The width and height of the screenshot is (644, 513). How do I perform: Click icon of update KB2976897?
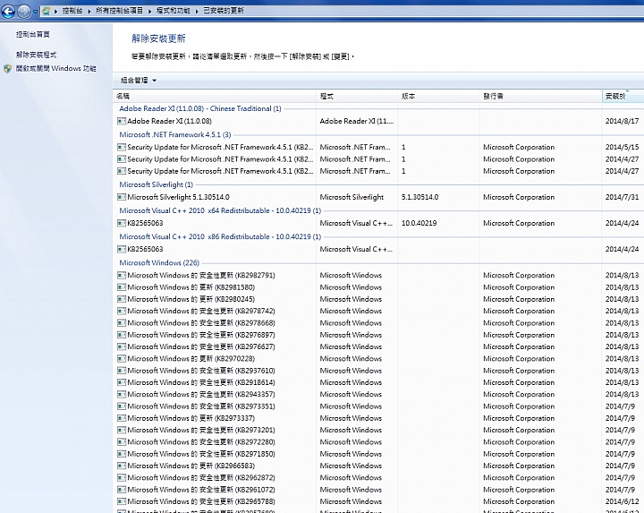click(x=122, y=335)
